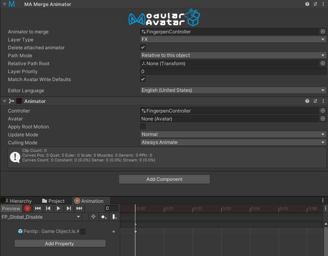Click the Layer Priority input field
This screenshot has height=256, width=328.
point(233,71)
